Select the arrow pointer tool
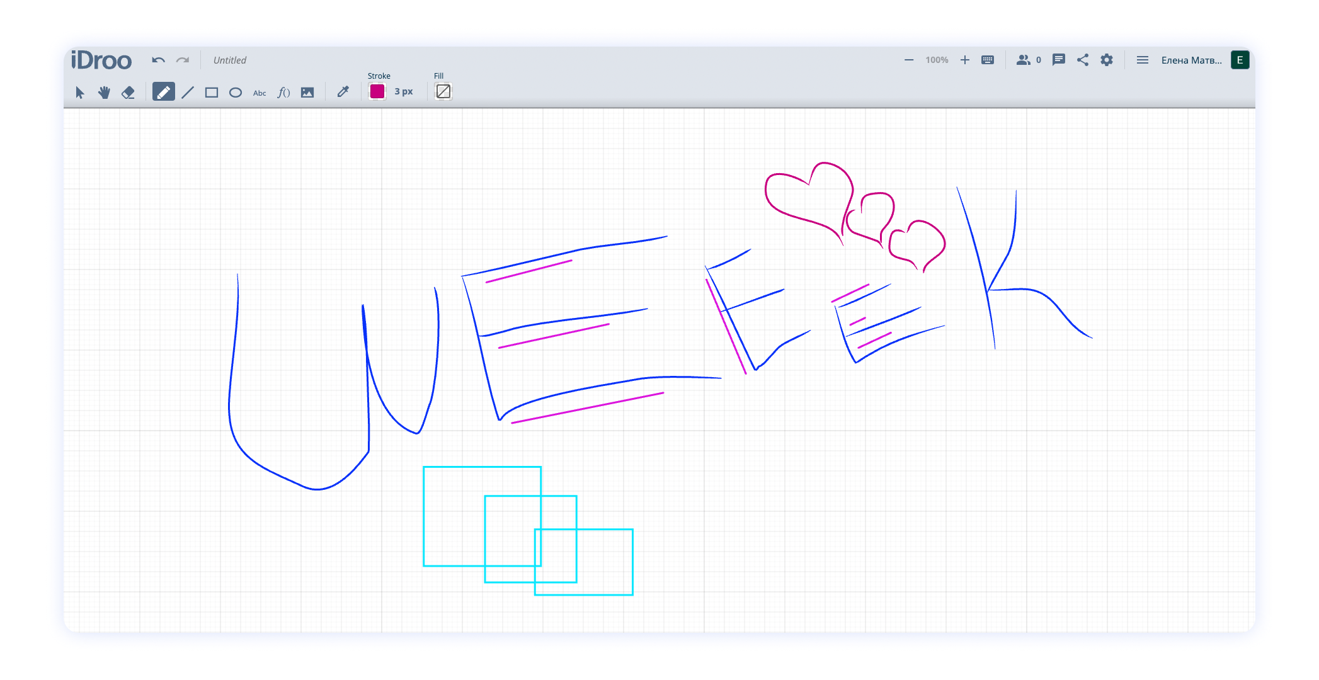The height and width of the screenshot is (680, 1319). click(80, 93)
